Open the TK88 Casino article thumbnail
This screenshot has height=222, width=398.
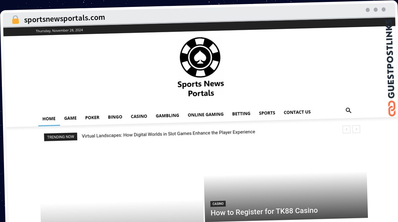coord(286,196)
